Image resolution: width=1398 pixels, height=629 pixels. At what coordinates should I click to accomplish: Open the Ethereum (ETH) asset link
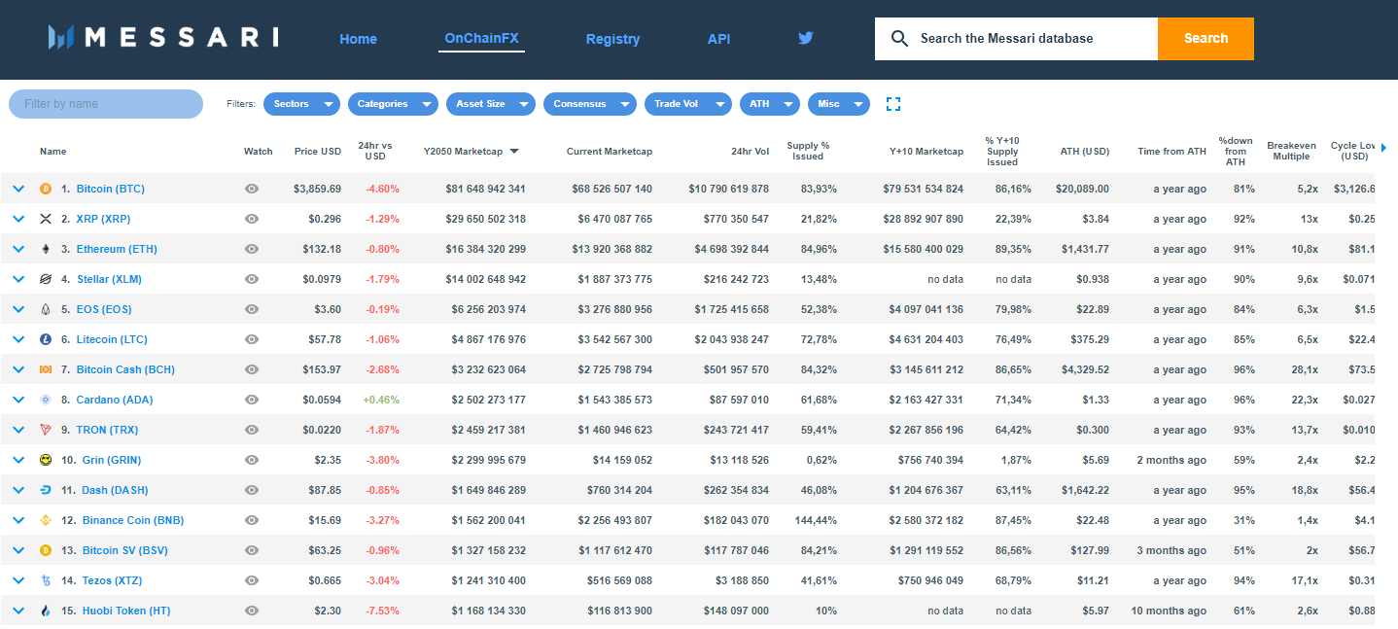coord(116,249)
